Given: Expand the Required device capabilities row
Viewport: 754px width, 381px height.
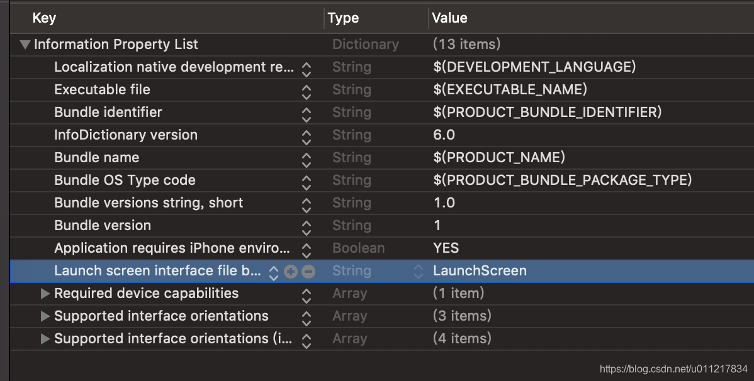Looking at the screenshot, I should 45,294.
